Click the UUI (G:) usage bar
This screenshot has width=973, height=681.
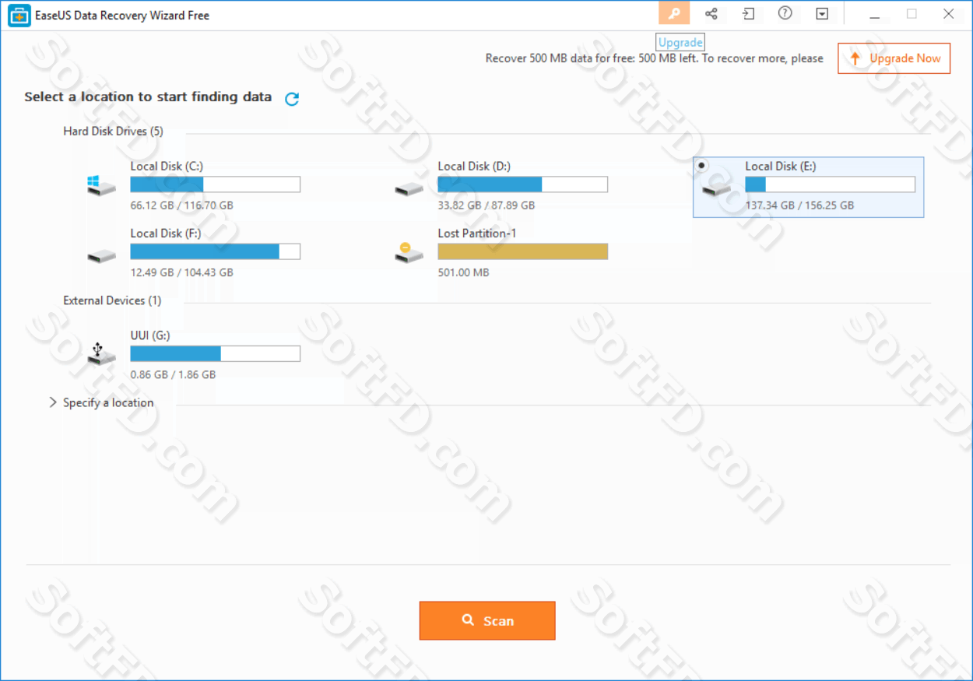pos(215,354)
